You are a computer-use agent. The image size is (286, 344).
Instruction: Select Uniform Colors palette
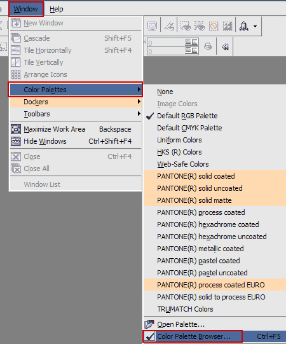[215, 140]
